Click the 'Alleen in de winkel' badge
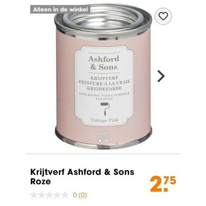This screenshot has height=206, width=206. [x=60, y=9]
